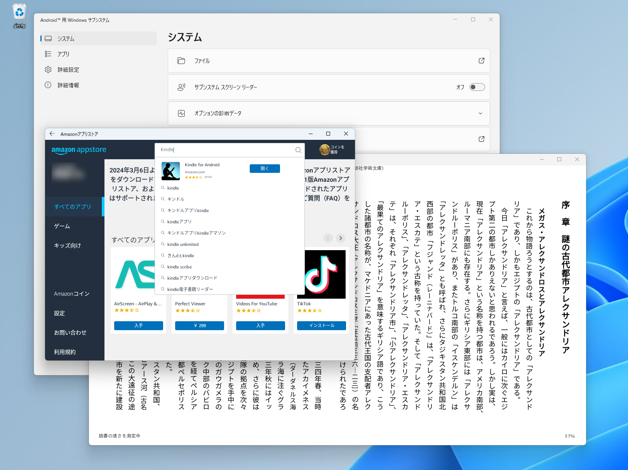This screenshot has height=470, width=628.
Task: Click the search magnifier icon in Appstore
Action: [298, 150]
